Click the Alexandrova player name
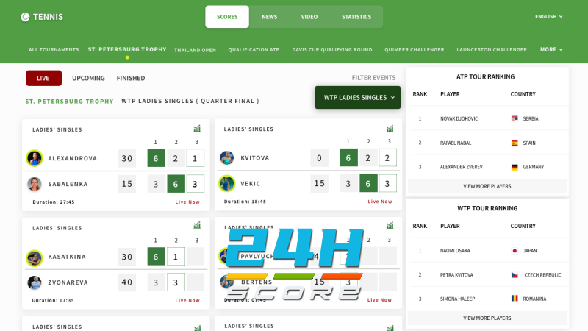Image resolution: width=588 pixels, height=331 pixels. tap(72, 158)
